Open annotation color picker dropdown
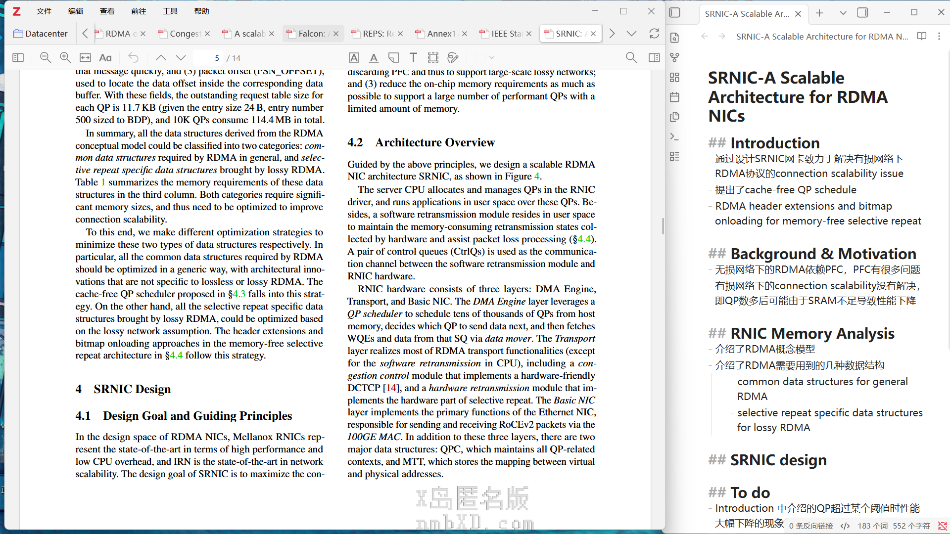950x534 pixels. [x=491, y=58]
